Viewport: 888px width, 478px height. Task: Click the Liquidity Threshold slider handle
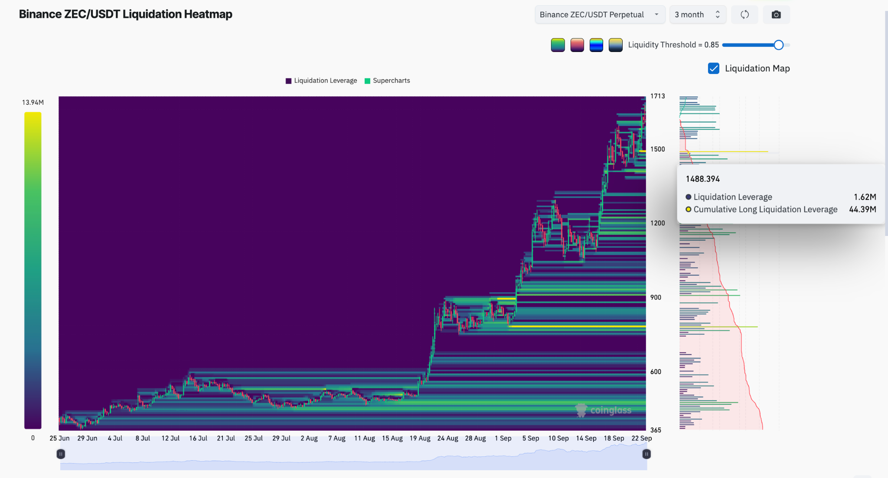(x=778, y=45)
